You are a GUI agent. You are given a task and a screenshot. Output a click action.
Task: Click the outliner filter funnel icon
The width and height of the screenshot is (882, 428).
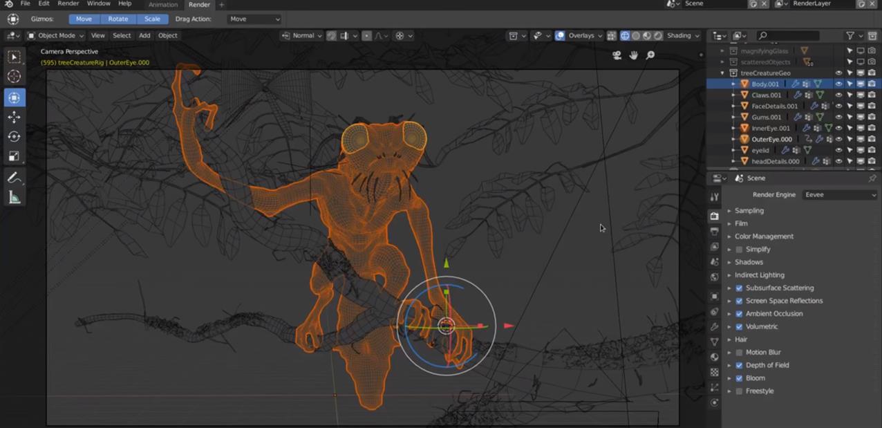coord(850,36)
